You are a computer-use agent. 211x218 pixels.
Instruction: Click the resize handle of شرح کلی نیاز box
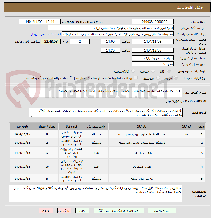click(30, 96)
